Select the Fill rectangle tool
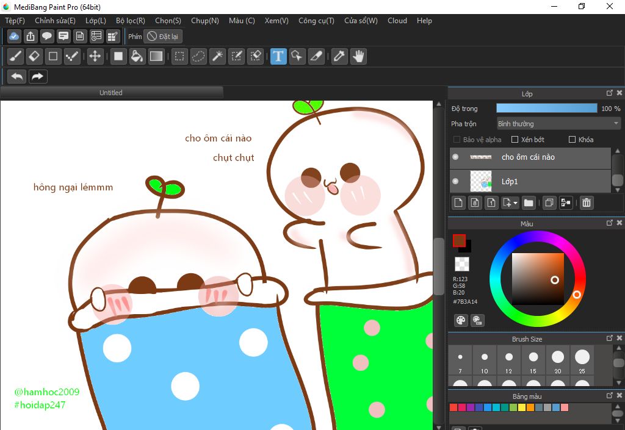Screen dimensions: 625x430 (118, 57)
